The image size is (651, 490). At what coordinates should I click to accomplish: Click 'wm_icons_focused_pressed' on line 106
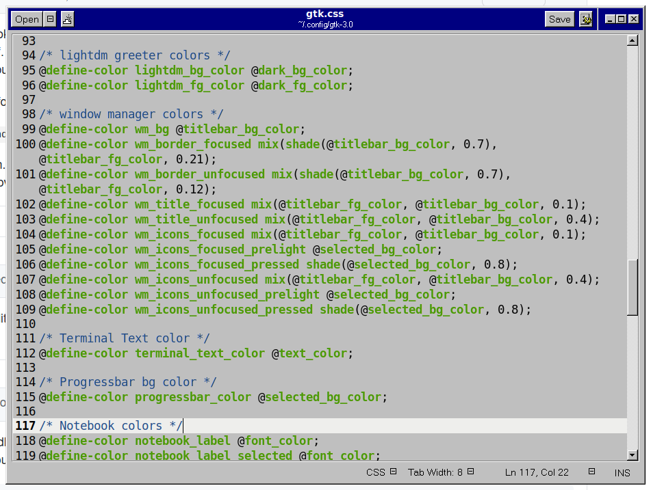pyautogui.click(x=217, y=264)
